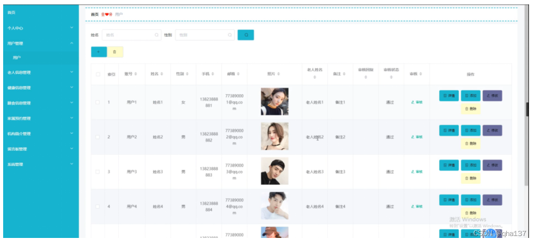This screenshot has width=536, height=243.
Task: Click 用户 breadcrumb text at top
Action: (118, 15)
